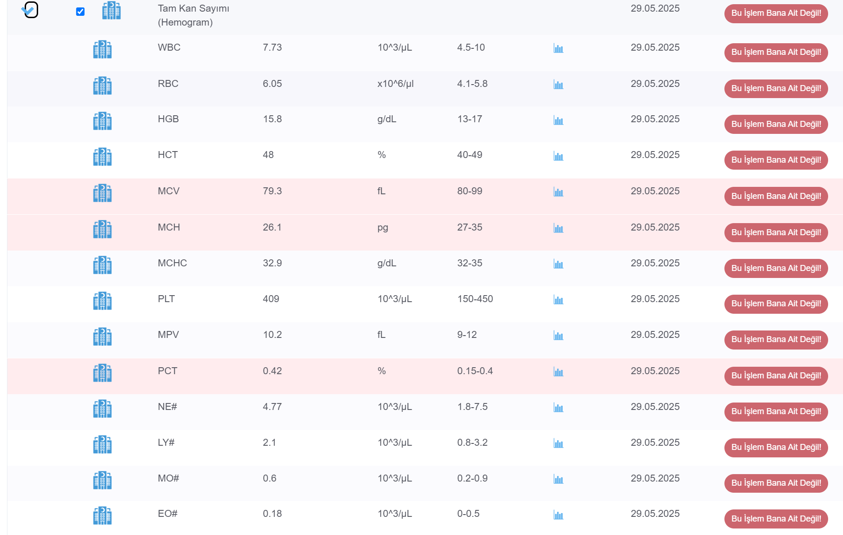This screenshot has height=535, width=843.
Task: Select the Tam Kan Sayımı (Hemogram) test name
Action: [193, 15]
